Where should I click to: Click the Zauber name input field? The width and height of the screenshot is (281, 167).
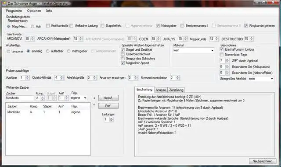[x=19, y=98]
